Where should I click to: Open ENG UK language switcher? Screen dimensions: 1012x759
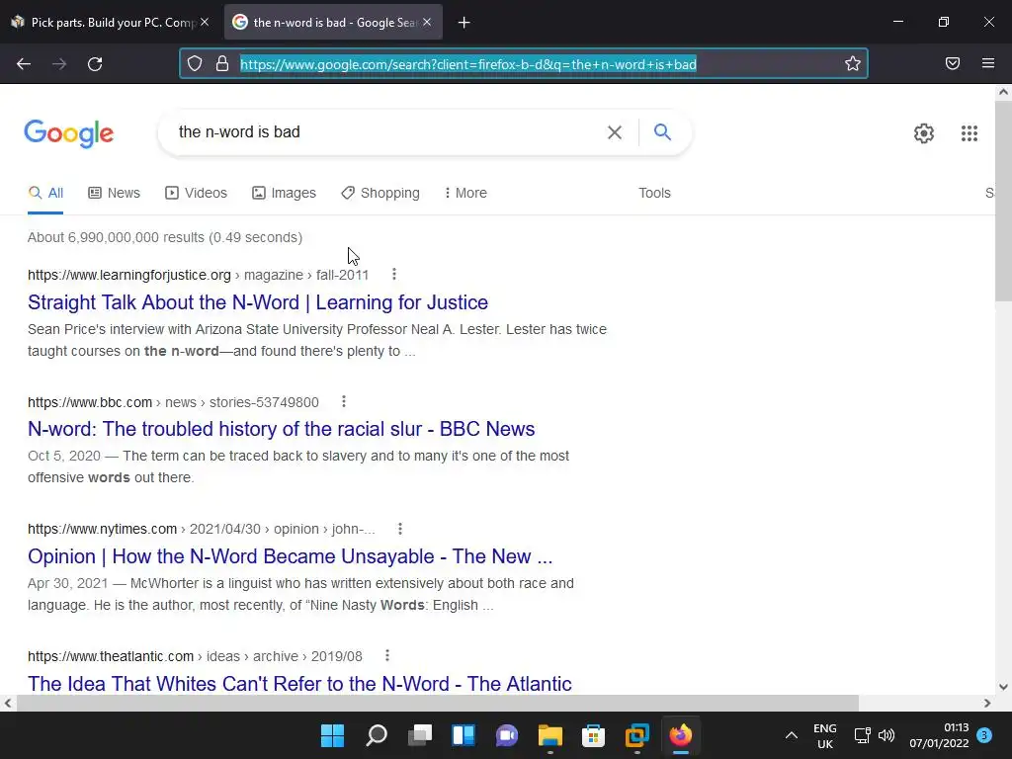tap(825, 735)
